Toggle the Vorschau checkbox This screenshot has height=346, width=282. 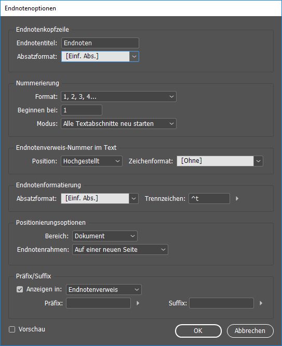coord(12,329)
